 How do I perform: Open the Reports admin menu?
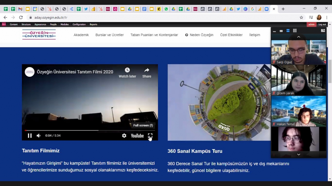pyautogui.click(x=93, y=24)
